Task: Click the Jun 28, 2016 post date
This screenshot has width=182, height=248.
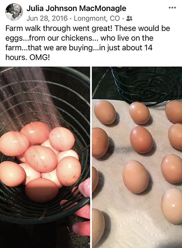Action: 47,18
